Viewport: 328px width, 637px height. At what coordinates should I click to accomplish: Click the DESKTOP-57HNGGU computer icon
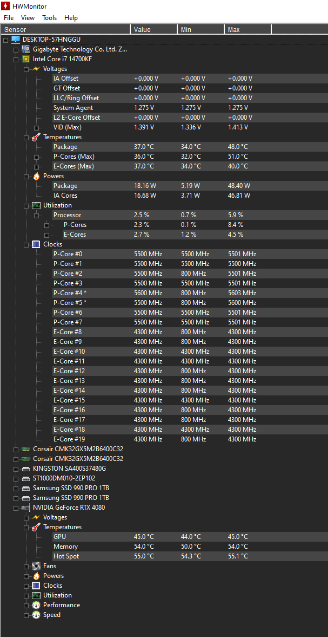(x=16, y=40)
